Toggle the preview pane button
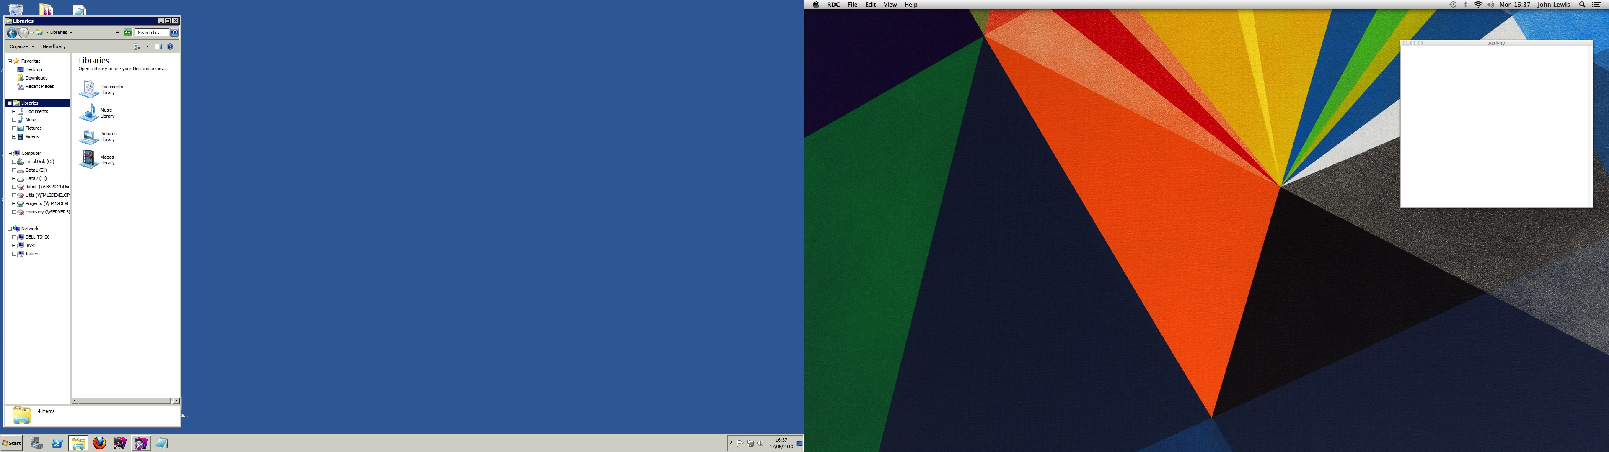This screenshot has width=1609, height=452. pos(158,46)
